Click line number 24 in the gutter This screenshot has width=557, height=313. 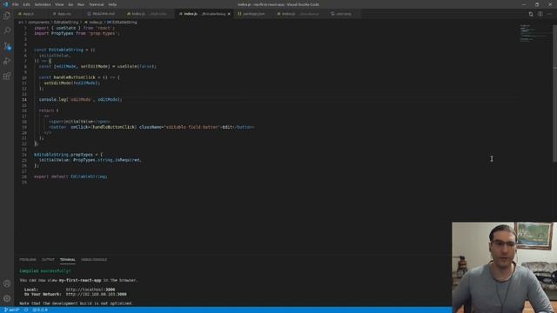24,155
